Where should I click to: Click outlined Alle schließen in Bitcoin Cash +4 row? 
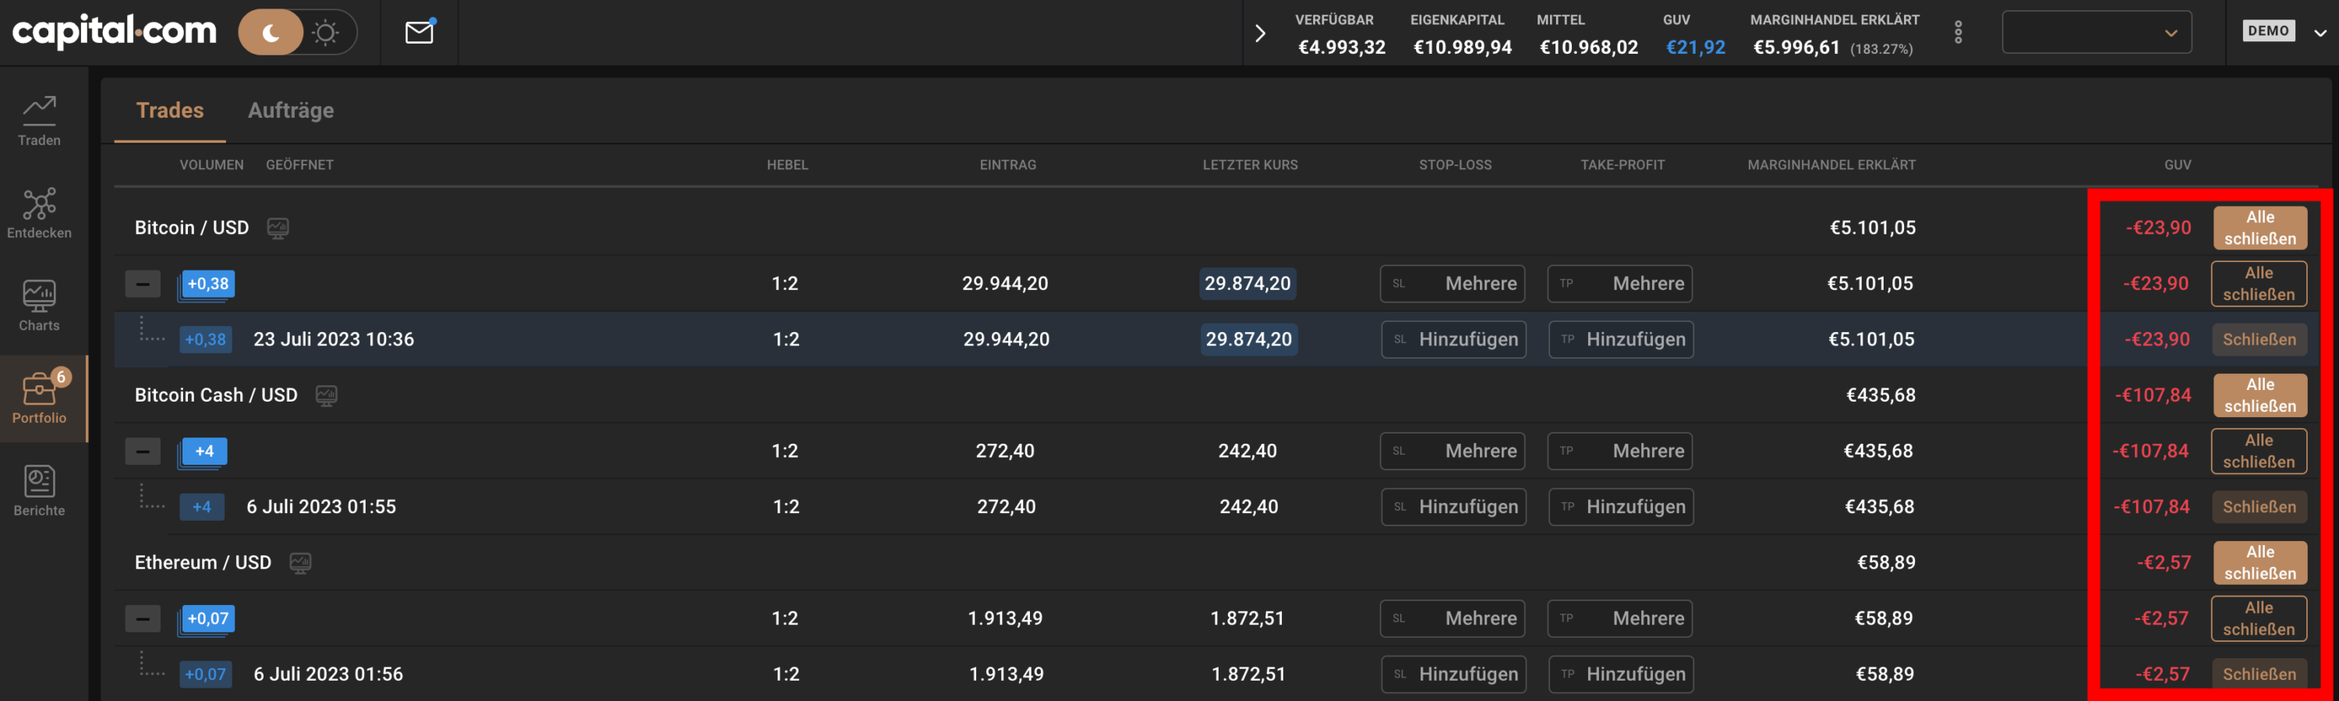[2259, 451]
